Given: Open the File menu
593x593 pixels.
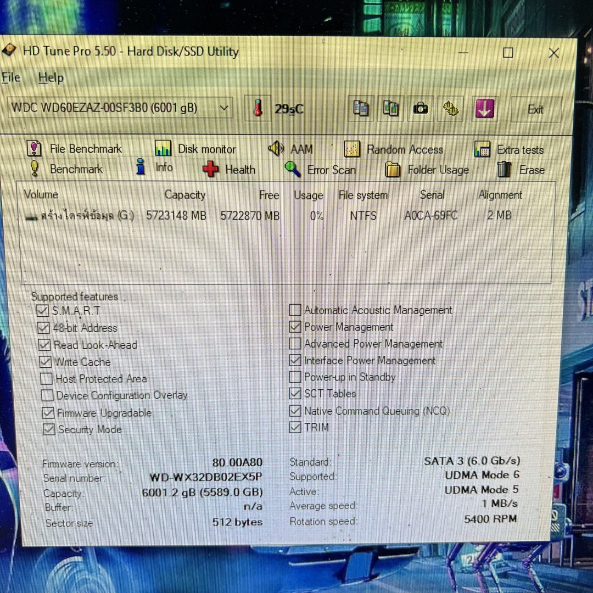Looking at the screenshot, I should click(x=10, y=78).
